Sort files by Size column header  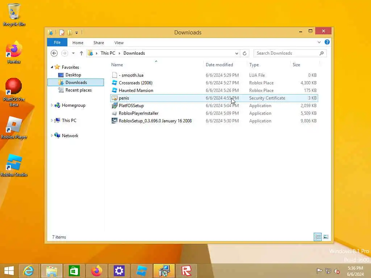click(305, 64)
